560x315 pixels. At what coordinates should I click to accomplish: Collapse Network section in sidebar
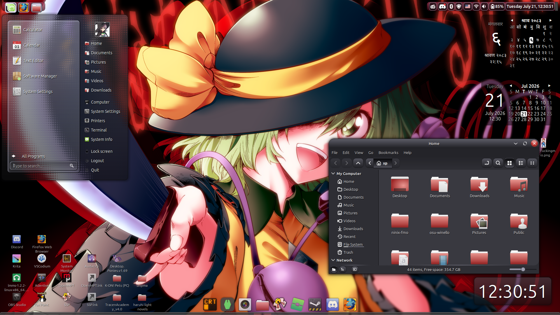pos(333,260)
